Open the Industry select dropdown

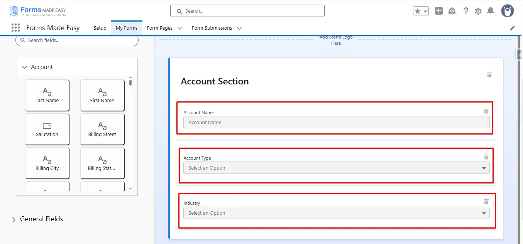click(x=336, y=213)
